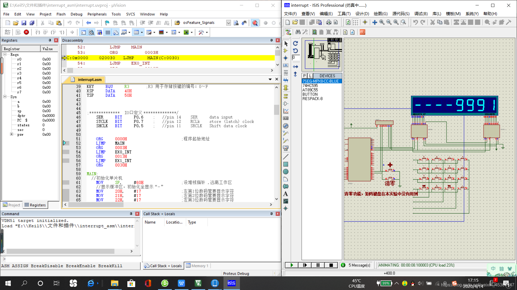Click the Start/Stop Debug Session icon
This screenshot has height=290, width=517.
click(255, 23)
